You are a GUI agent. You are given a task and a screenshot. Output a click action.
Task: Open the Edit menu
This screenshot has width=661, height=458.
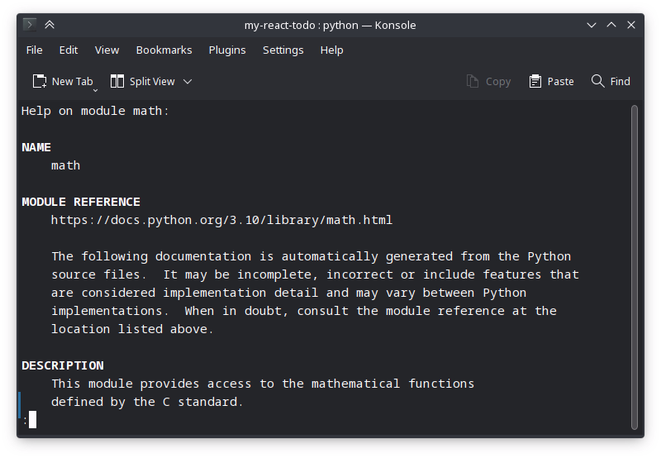tap(69, 50)
